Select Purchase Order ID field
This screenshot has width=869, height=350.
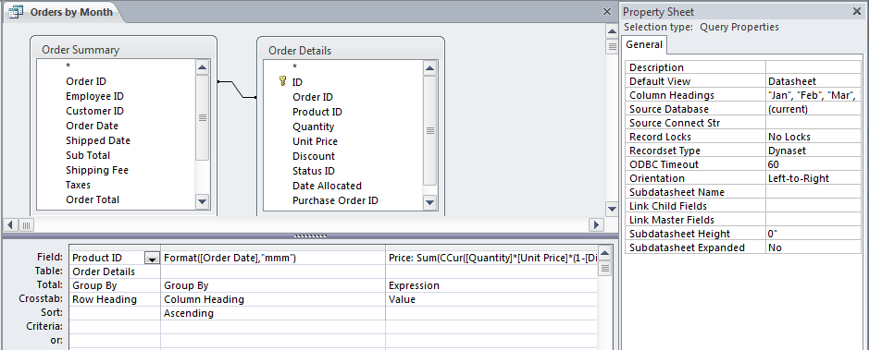(335, 200)
